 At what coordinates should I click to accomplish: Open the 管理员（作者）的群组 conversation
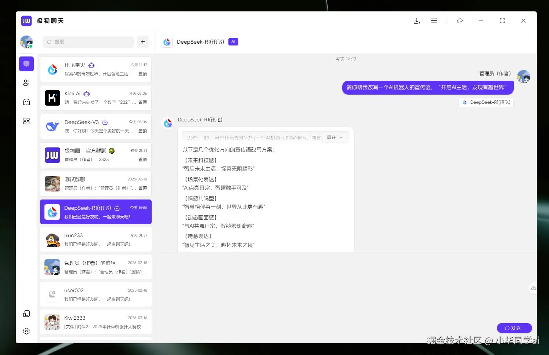tap(96, 267)
